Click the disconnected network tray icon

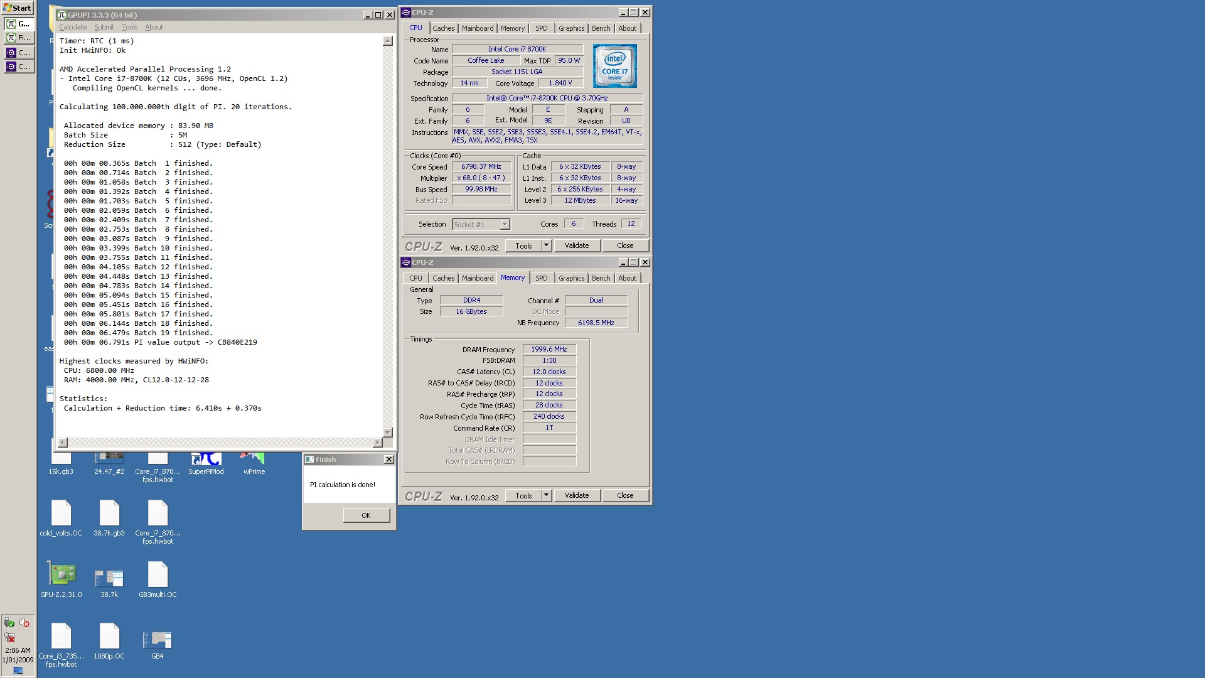9,638
